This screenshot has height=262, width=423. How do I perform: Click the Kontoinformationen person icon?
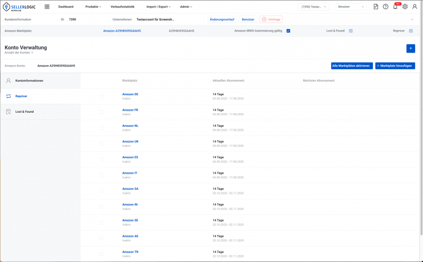tap(9, 81)
